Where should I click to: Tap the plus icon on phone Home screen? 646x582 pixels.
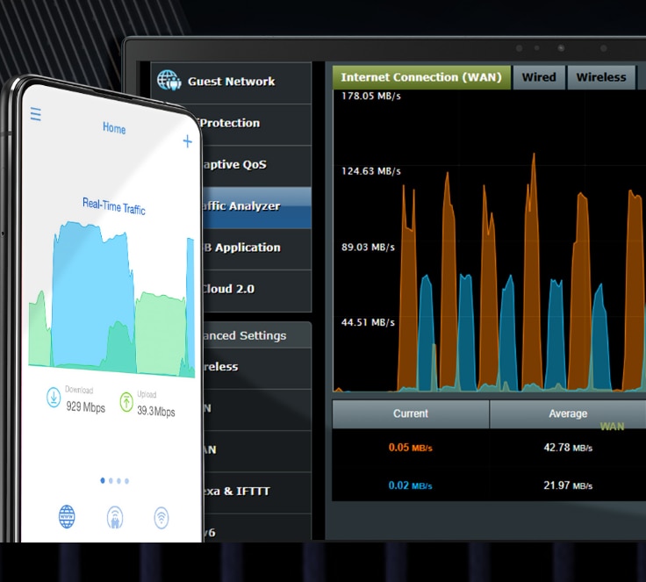[x=188, y=141]
